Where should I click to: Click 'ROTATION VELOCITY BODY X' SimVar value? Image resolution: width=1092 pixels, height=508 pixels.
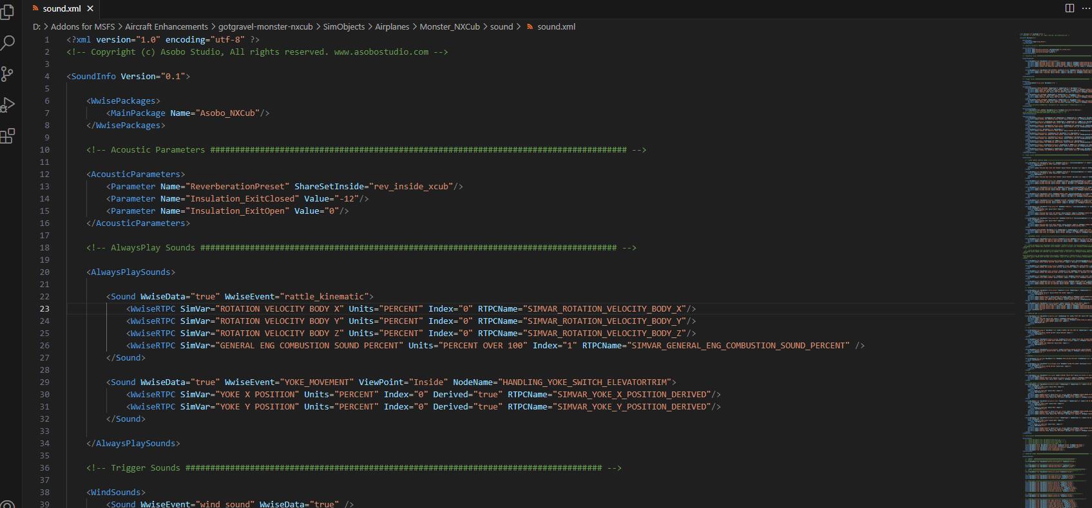[280, 308]
